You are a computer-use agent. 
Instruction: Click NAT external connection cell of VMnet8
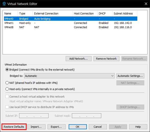point(37,27)
